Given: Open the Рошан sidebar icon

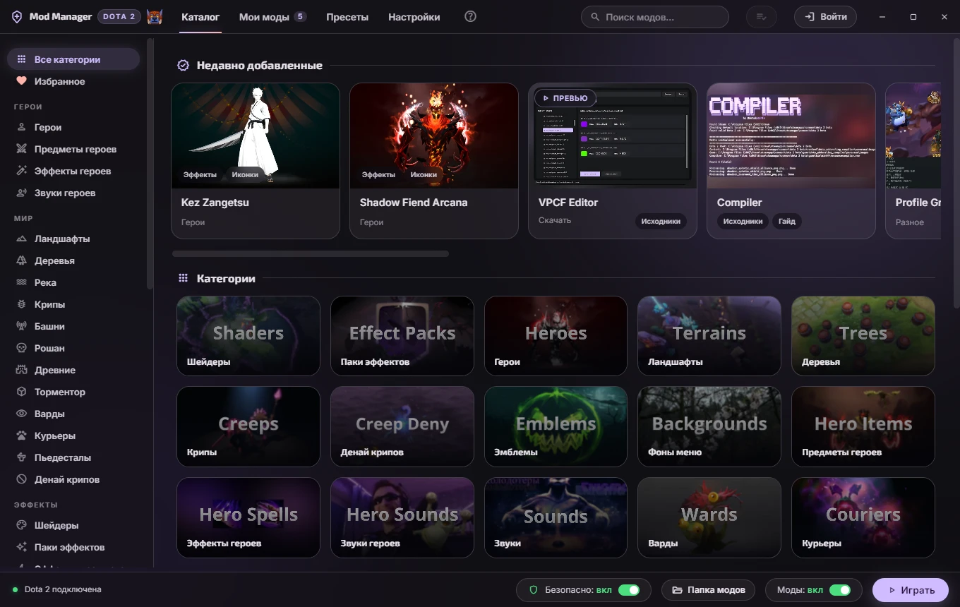Looking at the screenshot, I should pyautogui.click(x=21, y=348).
